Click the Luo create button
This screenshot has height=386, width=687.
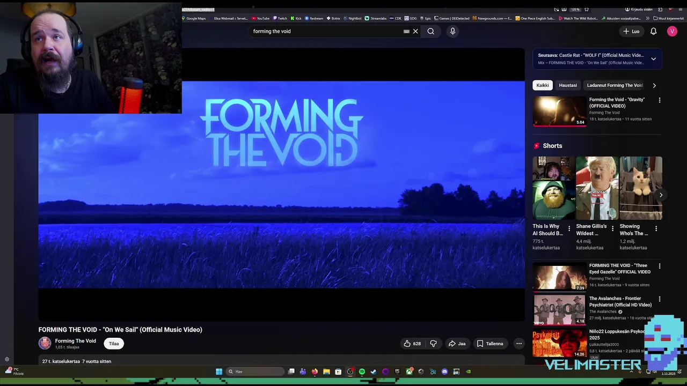631,31
